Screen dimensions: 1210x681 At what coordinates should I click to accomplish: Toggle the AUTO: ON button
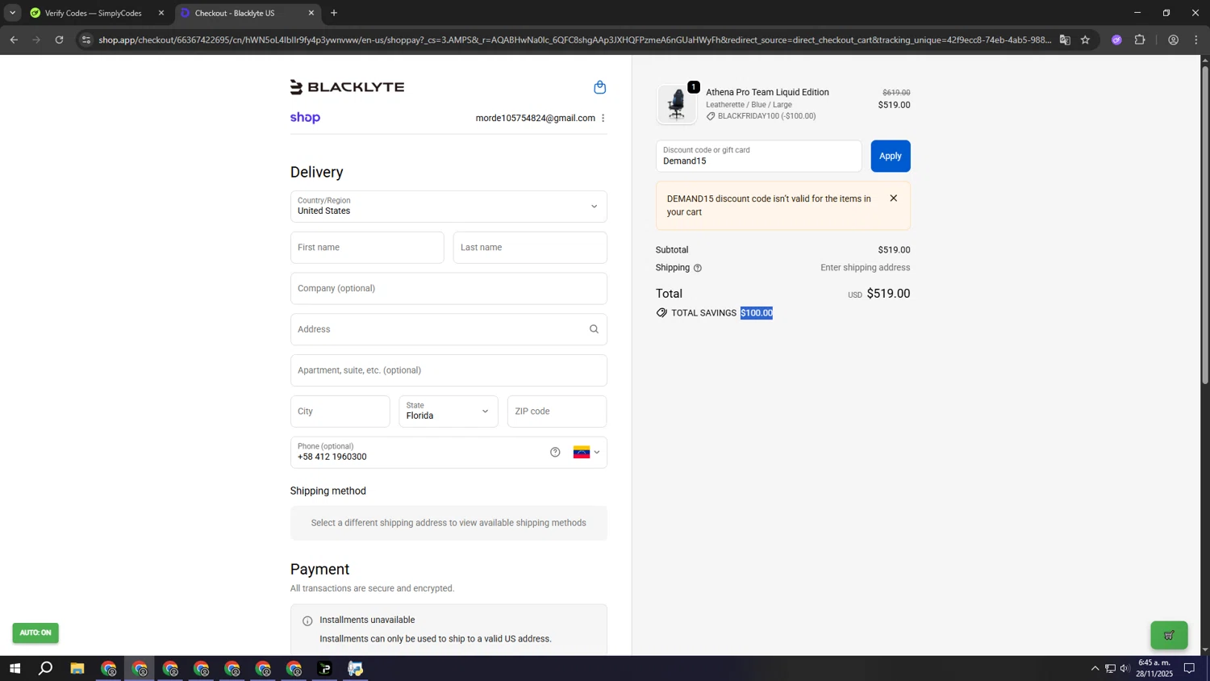click(x=35, y=633)
